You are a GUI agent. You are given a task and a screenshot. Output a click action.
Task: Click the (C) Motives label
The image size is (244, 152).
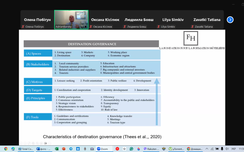(x=38, y=82)
